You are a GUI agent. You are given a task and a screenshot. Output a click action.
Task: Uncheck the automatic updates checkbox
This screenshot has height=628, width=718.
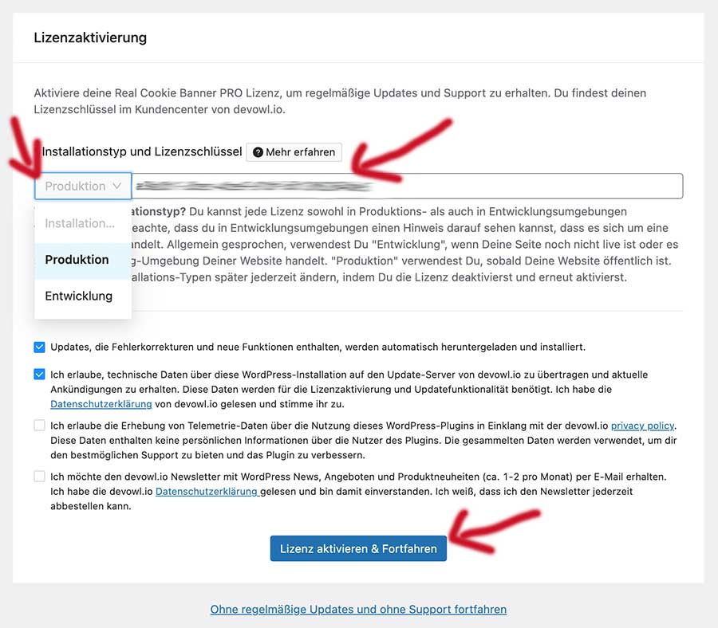coord(40,347)
